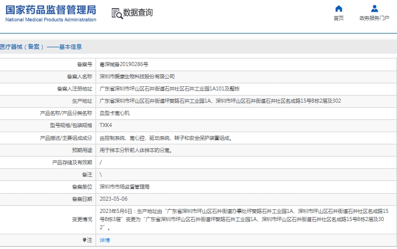Click the 数据查询 search document icon
Image resolution: width=397 pixels, height=249 pixels.
(x=117, y=13)
